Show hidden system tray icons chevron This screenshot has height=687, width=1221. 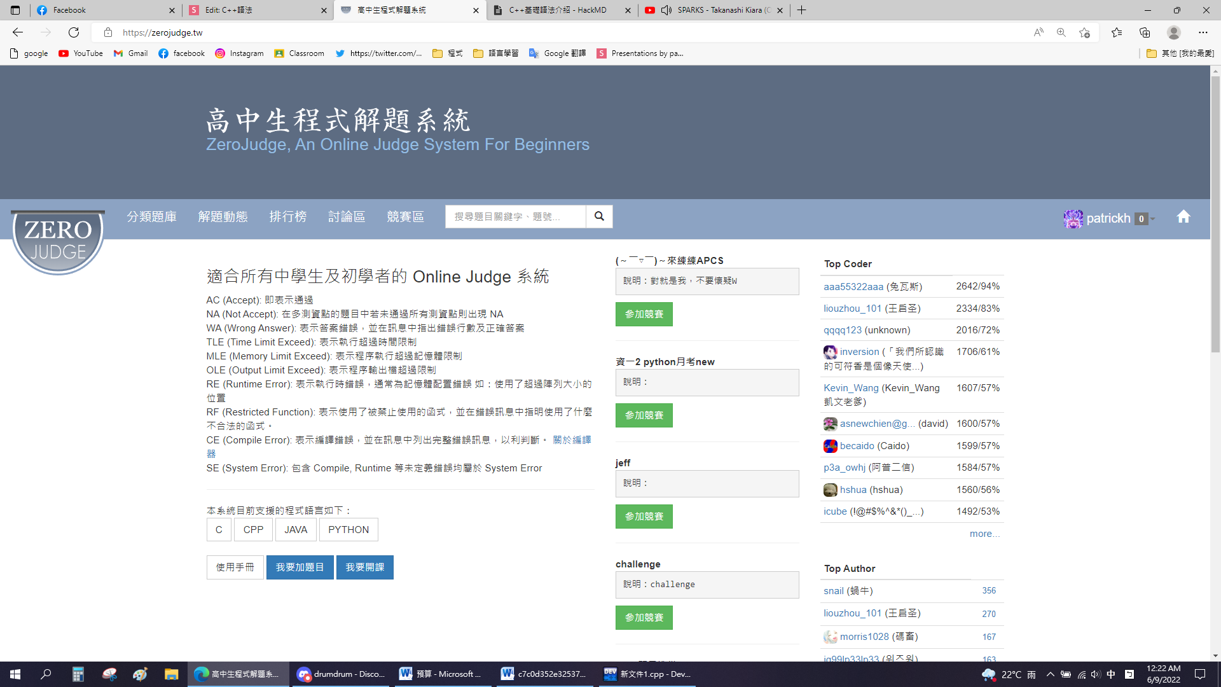[1050, 674]
